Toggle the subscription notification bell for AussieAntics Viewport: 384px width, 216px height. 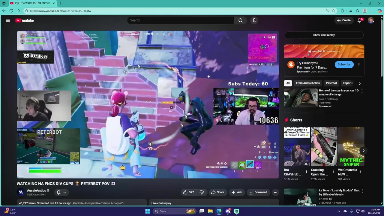click(x=61, y=192)
